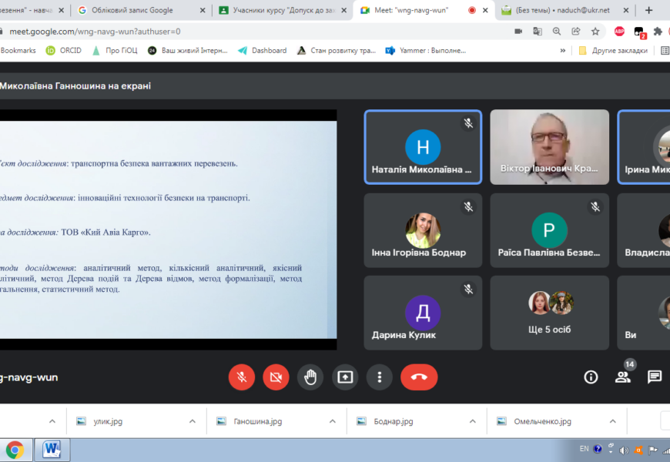Bookmark this page with star icon
This screenshot has height=462, width=670.
(595, 32)
